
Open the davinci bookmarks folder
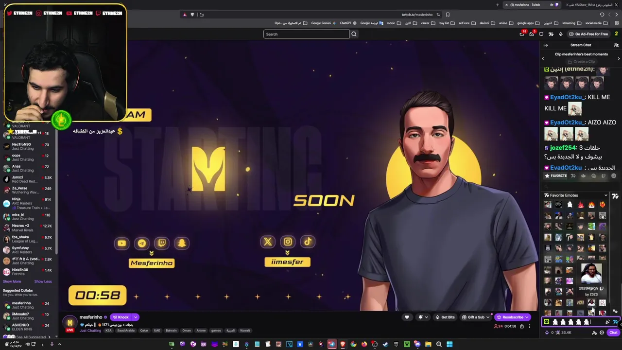[x=487, y=23]
